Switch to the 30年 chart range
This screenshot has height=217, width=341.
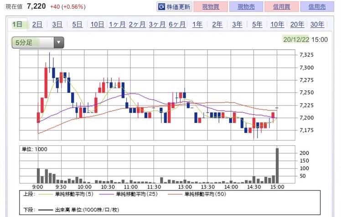317,24
